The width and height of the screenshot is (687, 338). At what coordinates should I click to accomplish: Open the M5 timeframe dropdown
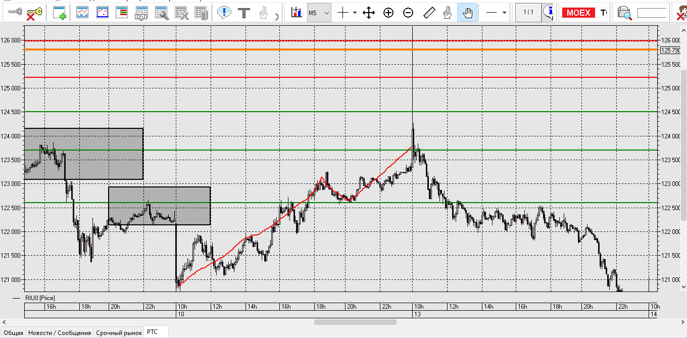(319, 13)
